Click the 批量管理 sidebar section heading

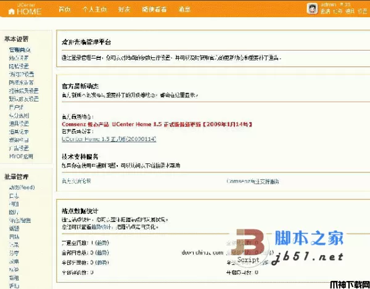pyautogui.click(x=16, y=177)
